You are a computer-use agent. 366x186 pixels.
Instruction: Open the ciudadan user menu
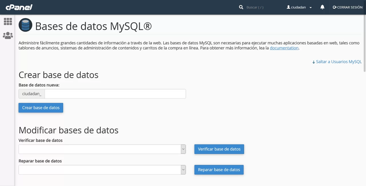[299, 7]
